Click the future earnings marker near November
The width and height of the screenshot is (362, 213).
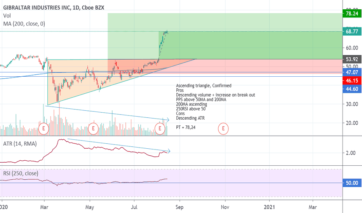pyautogui.click(x=223, y=129)
